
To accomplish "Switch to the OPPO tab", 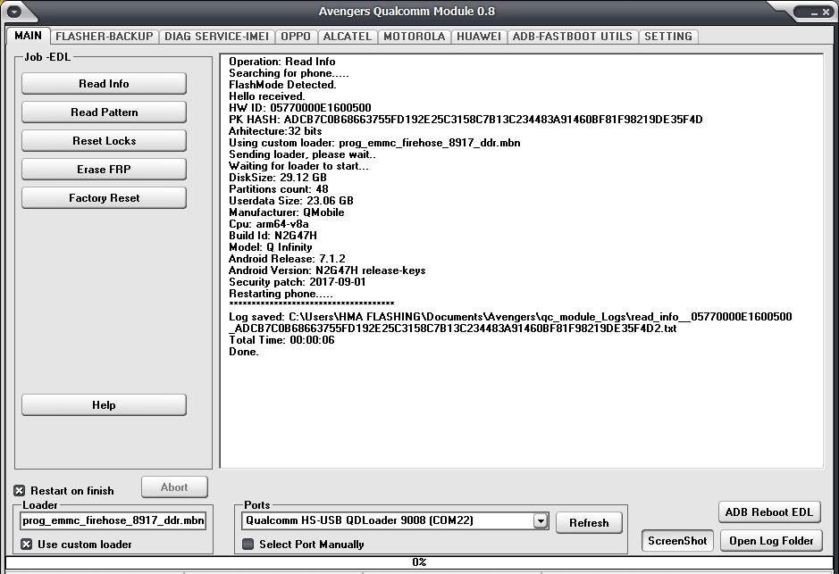I will pos(296,37).
